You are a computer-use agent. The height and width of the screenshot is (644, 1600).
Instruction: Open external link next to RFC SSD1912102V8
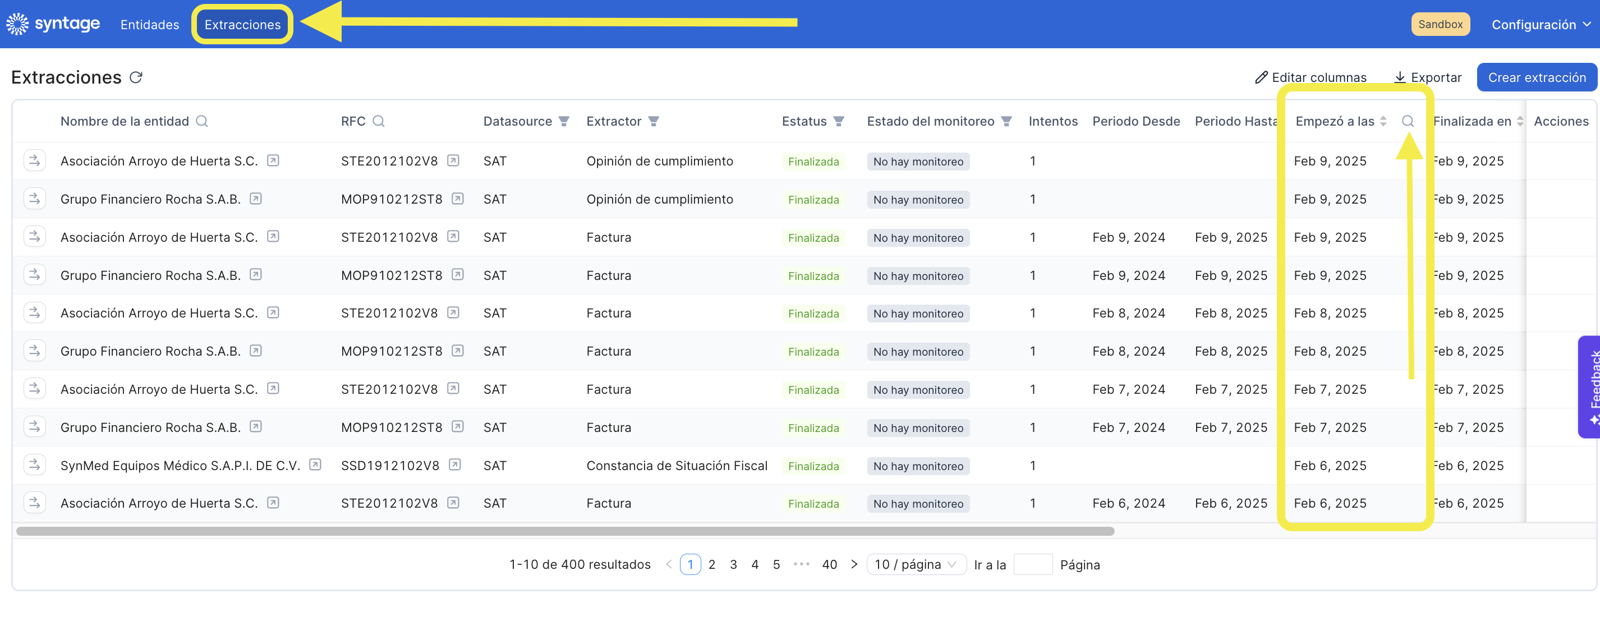click(x=454, y=464)
